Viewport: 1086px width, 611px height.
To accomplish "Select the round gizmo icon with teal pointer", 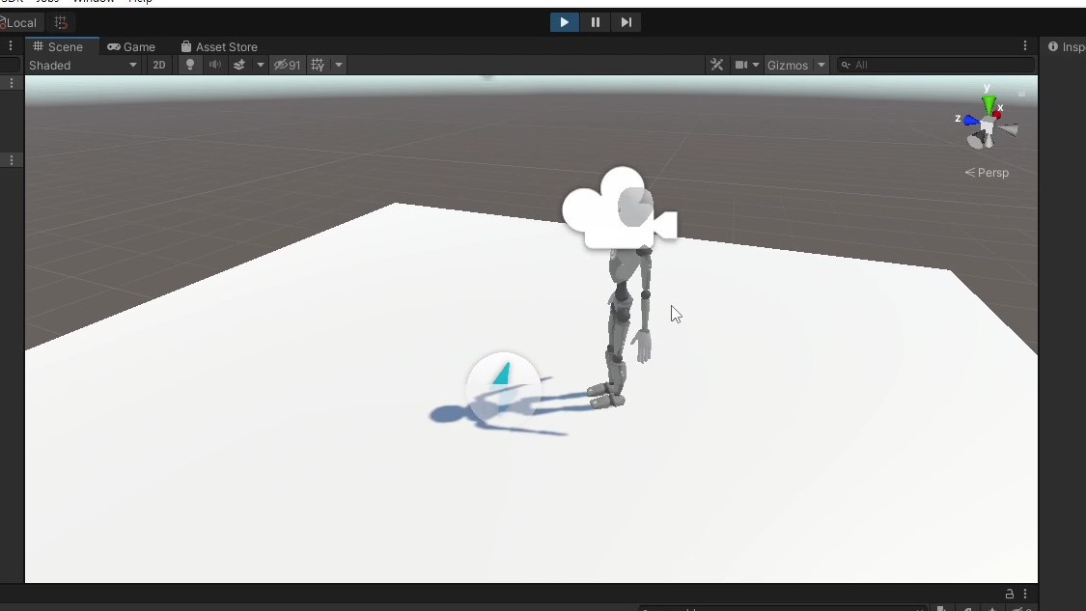I will (x=504, y=387).
